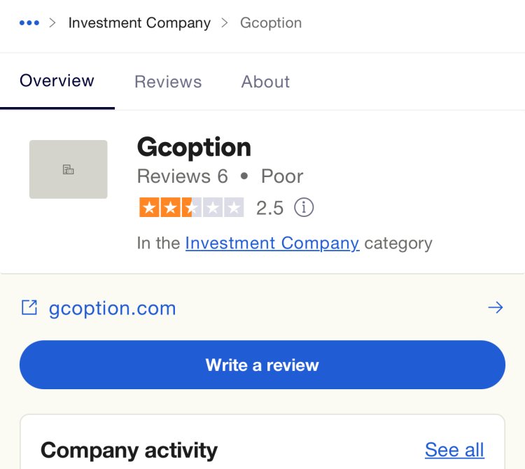Click the last grey rating star
This screenshot has width=525, height=469.
[234, 208]
